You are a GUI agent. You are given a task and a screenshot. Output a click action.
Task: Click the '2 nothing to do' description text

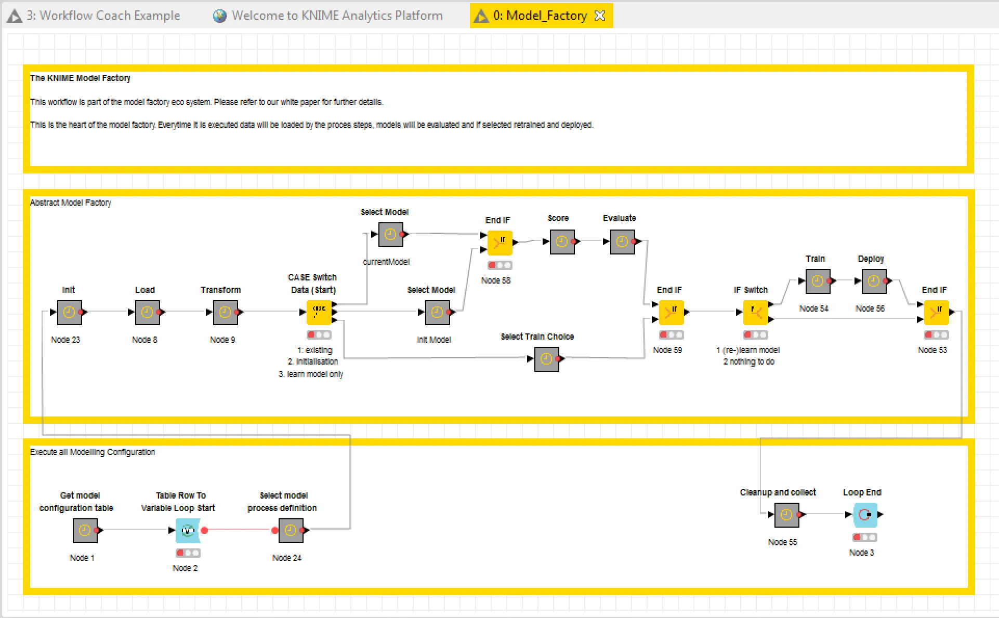click(749, 361)
